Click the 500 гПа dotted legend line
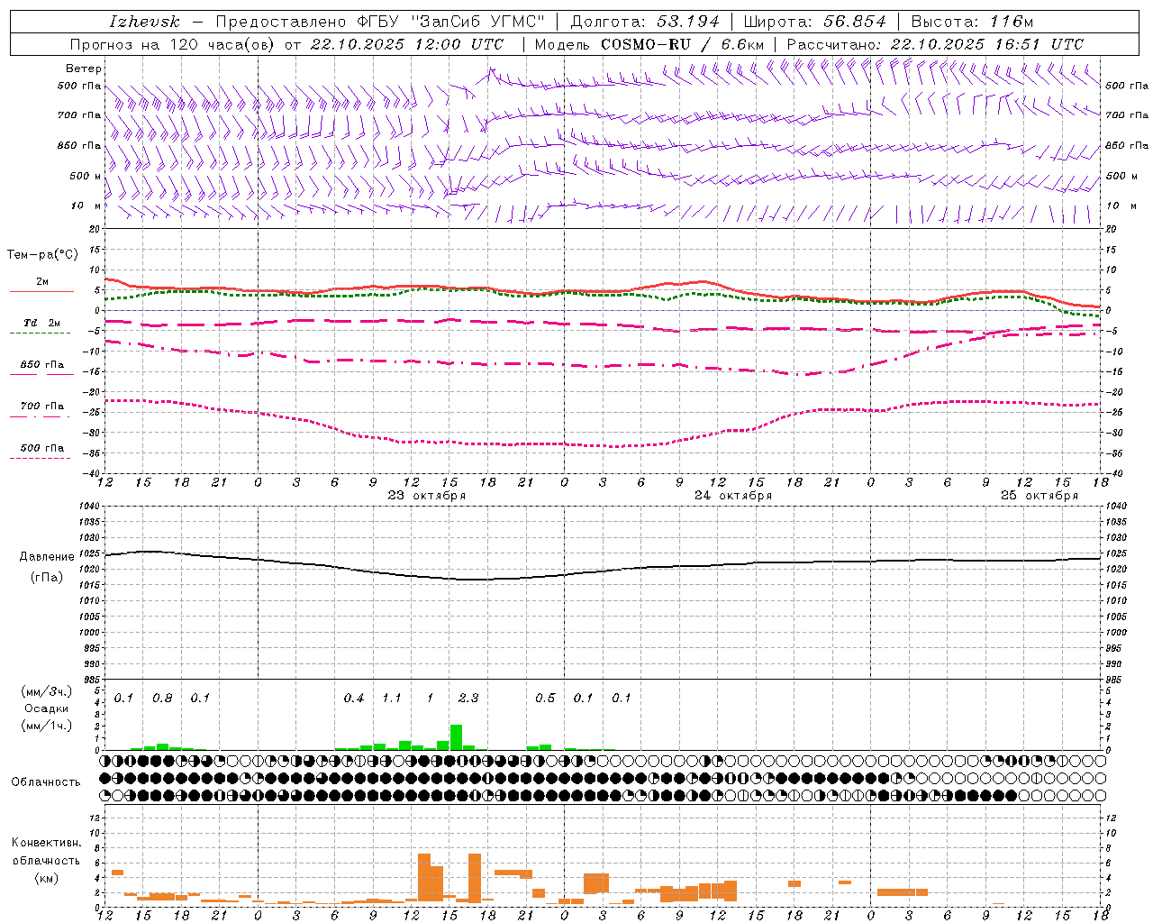This screenshot has width=1153, height=923. [x=40, y=458]
